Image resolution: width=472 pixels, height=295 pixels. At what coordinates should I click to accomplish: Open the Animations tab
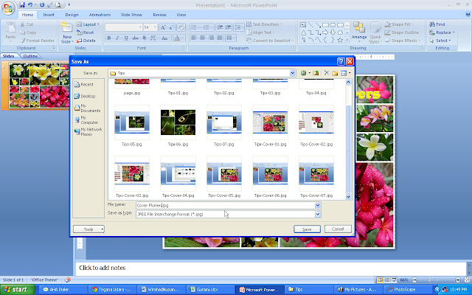[x=100, y=15]
